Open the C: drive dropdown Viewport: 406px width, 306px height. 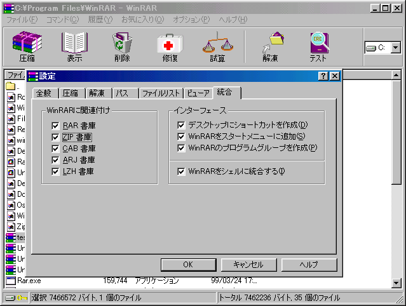pos(396,48)
